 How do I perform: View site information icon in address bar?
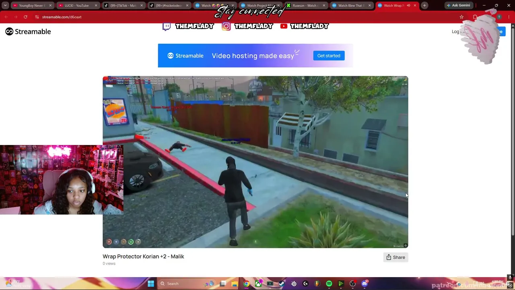click(x=37, y=17)
